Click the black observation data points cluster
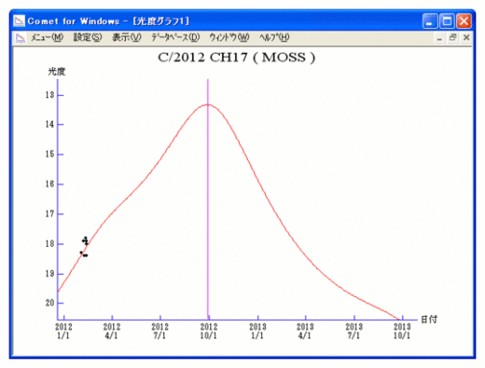485x368 pixels. tap(84, 247)
